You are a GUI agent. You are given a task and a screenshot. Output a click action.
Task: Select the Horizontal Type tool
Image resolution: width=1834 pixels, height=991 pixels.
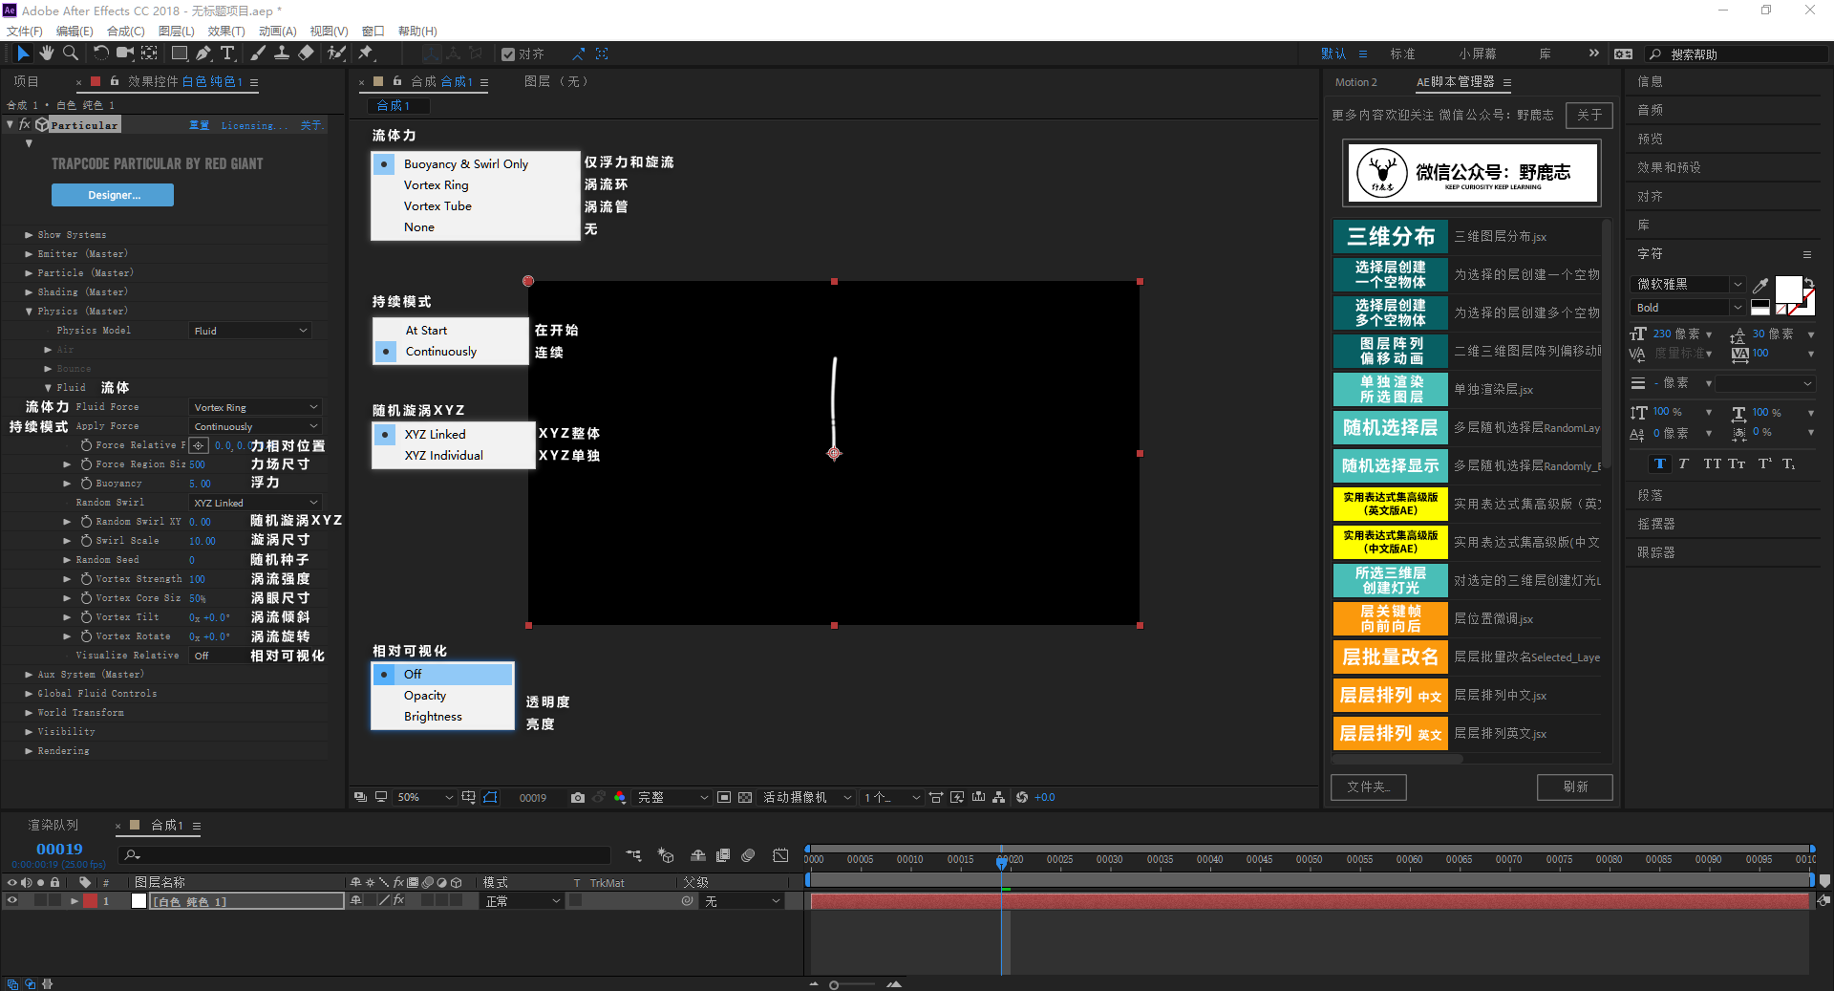pyautogui.click(x=227, y=54)
